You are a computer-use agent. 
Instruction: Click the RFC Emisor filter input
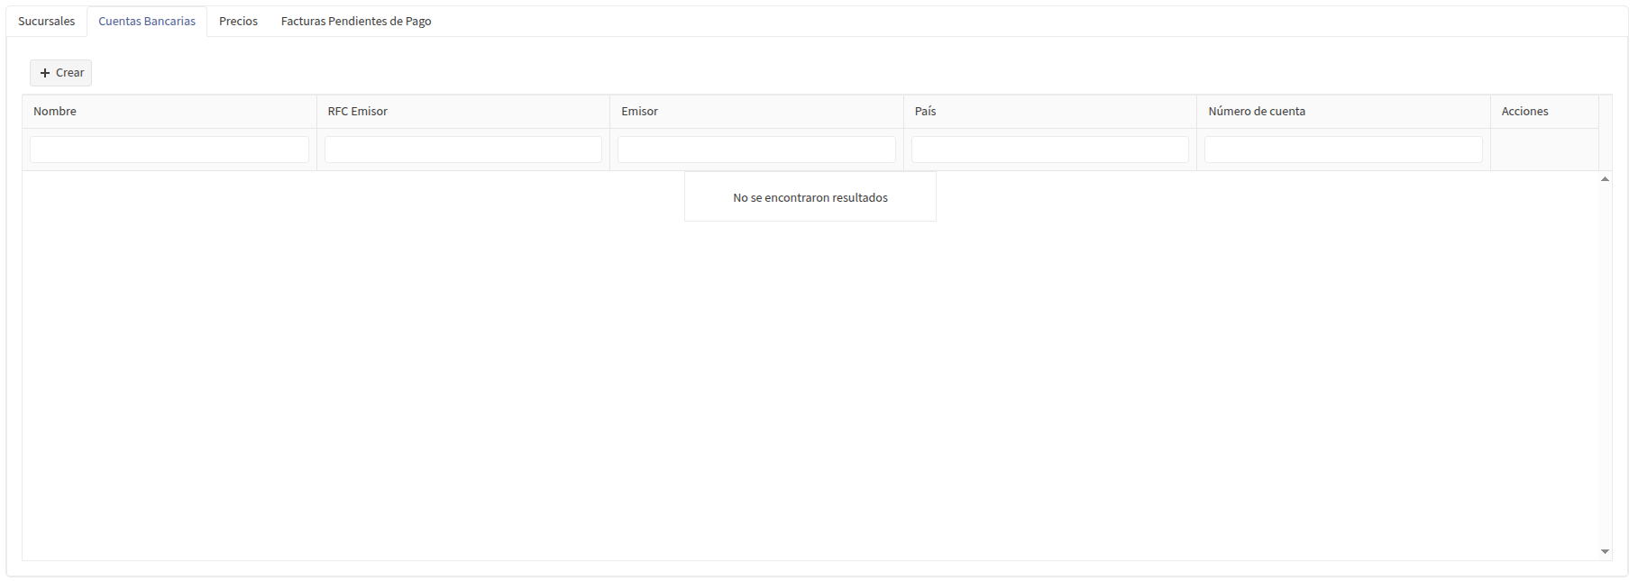coord(463,150)
